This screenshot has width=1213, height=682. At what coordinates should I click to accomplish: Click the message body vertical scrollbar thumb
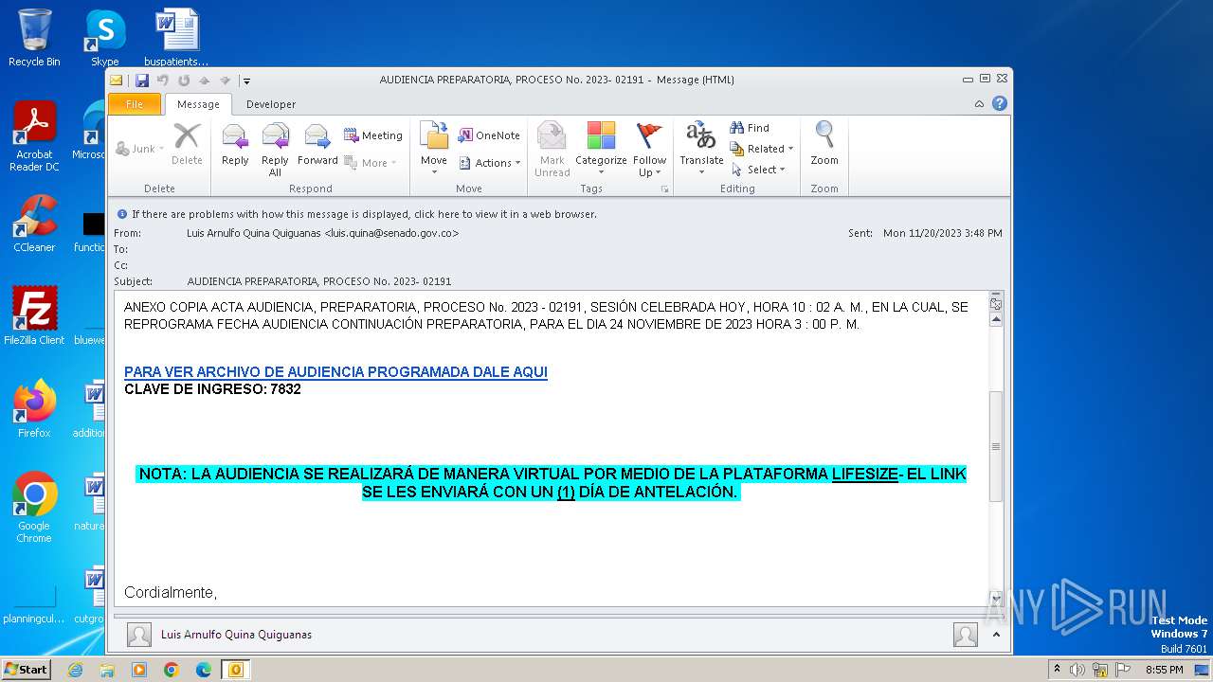coord(995,445)
